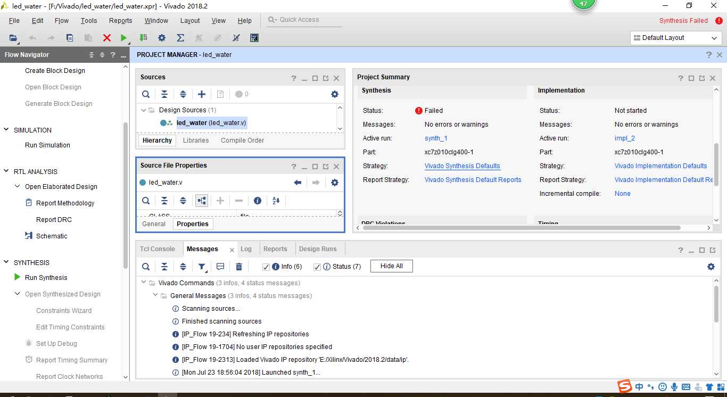This screenshot has width=727, height=397.
Task: Click the copy document toolbar icon
Action: tap(70, 38)
